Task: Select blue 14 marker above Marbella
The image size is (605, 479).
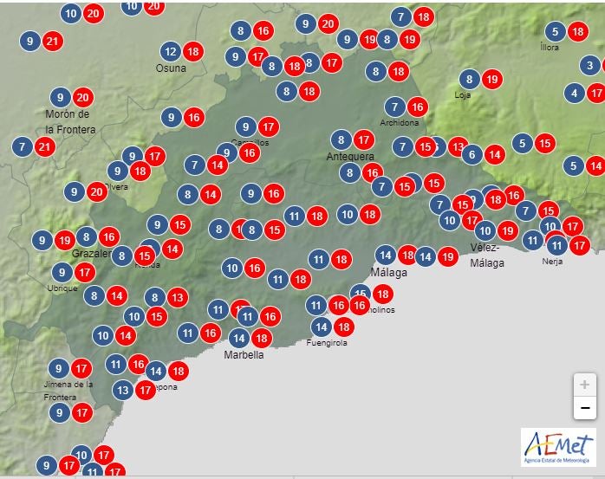Action: (x=239, y=339)
